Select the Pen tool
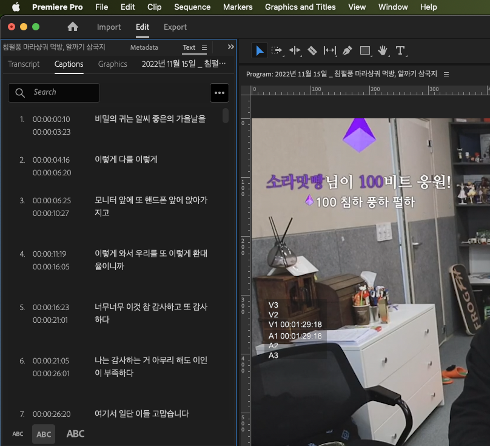The width and height of the screenshot is (490, 446). (347, 50)
